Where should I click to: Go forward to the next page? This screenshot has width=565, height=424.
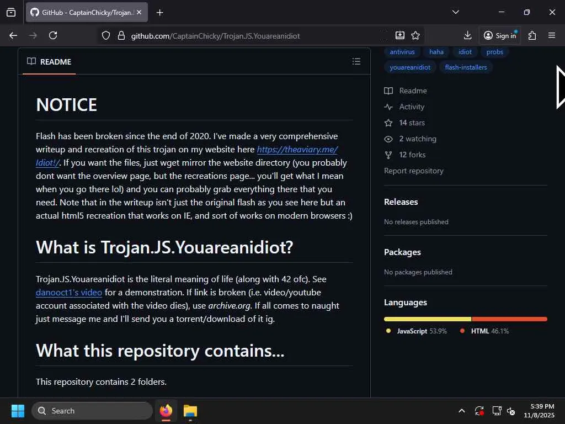coord(33,35)
